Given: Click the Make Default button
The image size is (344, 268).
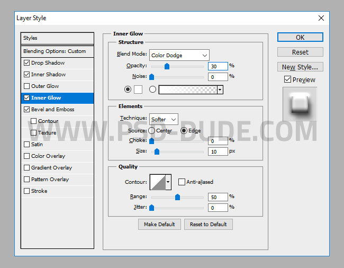Looking at the screenshot, I should tap(159, 224).
